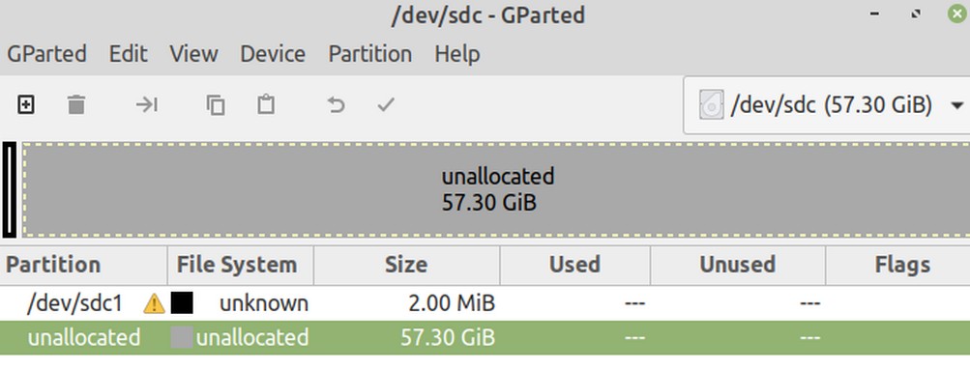
Task: Select the unallocated 57.30 GiB table row
Action: point(485,338)
